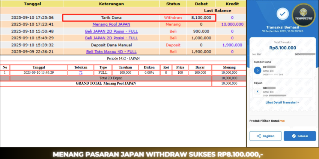Click the Transaksi Berhasil heading
This screenshot has height=159, width=319.
[x=282, y=27]
